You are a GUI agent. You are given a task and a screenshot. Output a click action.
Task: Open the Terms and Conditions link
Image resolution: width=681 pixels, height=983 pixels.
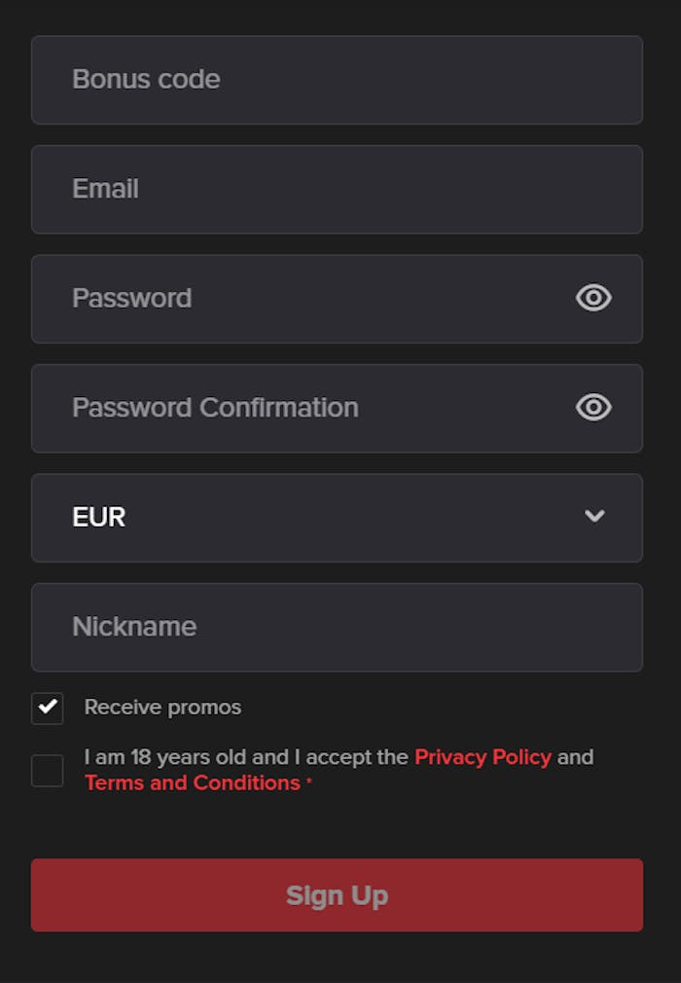point(193,783)
